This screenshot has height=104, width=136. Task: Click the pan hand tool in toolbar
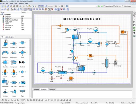tap(46, 9)
